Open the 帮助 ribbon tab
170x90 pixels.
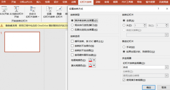pyautogui.click(x=139, y=2)
